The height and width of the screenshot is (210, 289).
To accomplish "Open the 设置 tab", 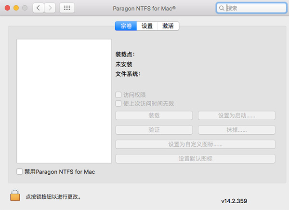I will [147, 26].
